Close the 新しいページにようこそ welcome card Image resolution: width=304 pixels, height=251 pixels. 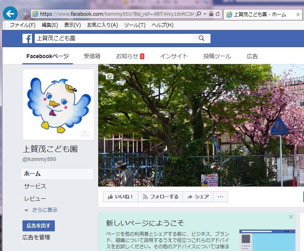(x=291, y=217)
